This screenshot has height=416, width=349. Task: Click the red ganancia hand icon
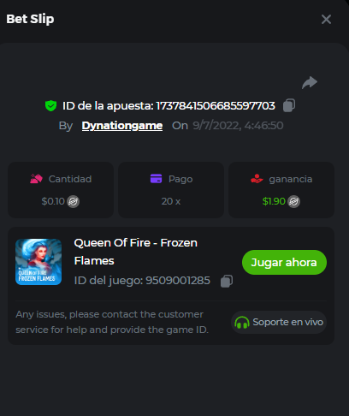coord(257,179)
